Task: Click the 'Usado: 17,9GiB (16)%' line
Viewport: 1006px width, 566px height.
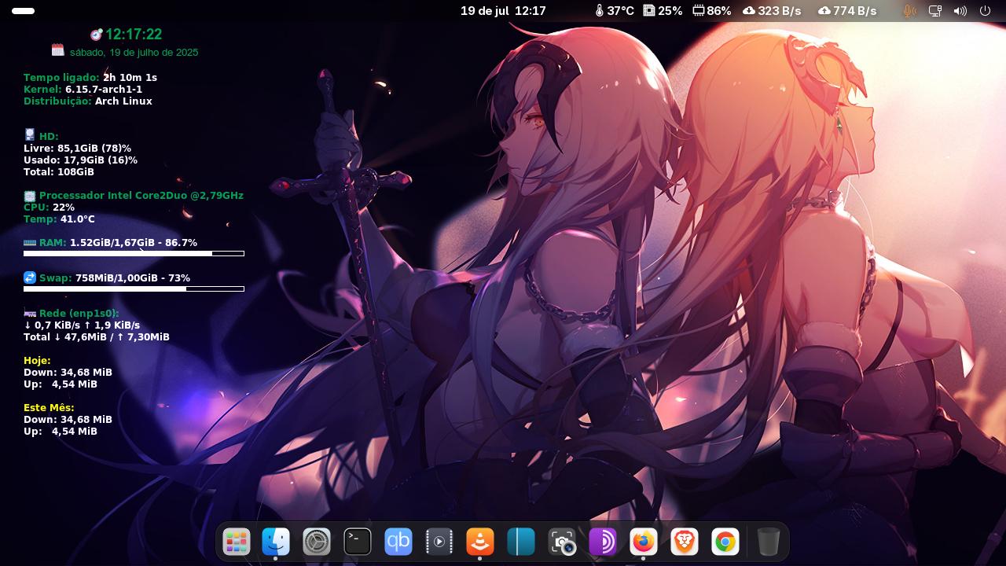Action: 80,160
